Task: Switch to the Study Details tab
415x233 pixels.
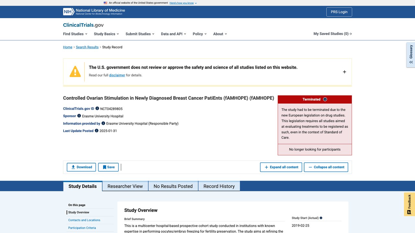Action: (x=83, y=186)
